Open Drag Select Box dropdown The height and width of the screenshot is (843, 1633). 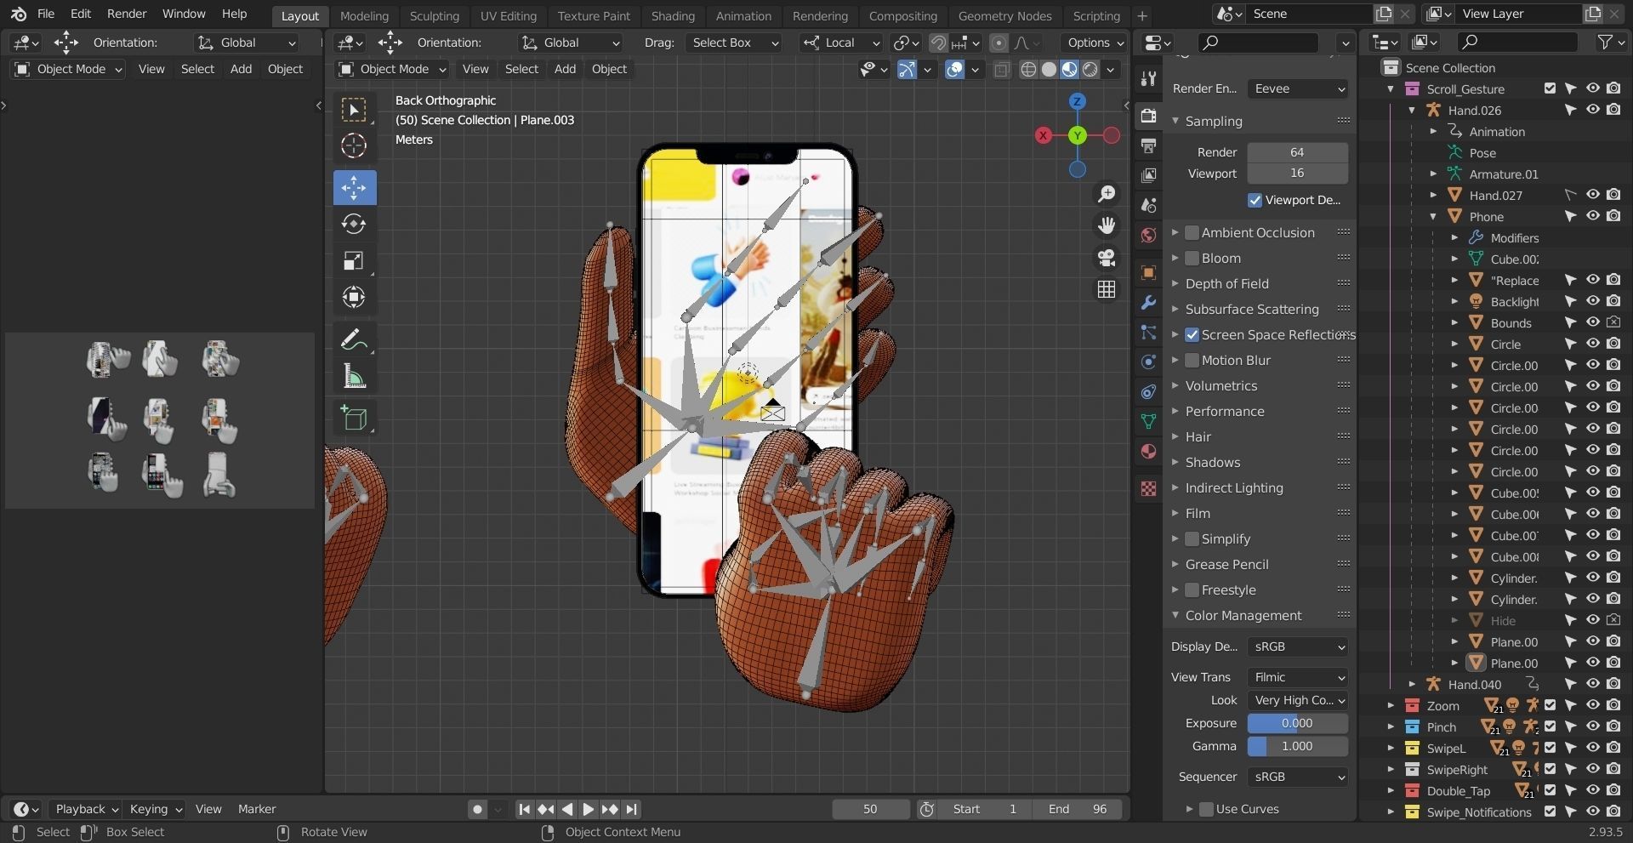(x=734, y=43)
